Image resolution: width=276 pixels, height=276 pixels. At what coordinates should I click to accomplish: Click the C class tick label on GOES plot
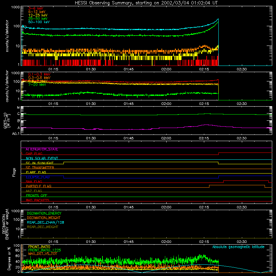(19, 114)
